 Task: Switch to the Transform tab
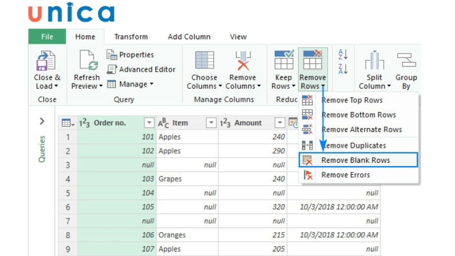pos(131,37)
